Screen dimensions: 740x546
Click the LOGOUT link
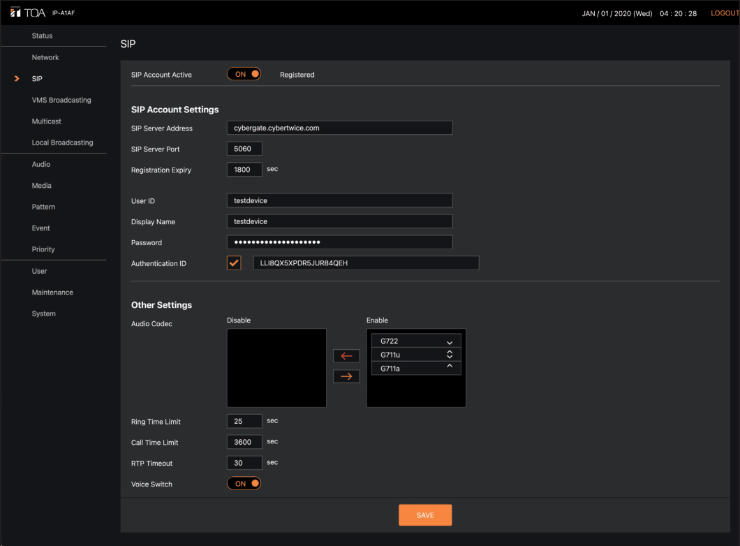click(724, 13)
